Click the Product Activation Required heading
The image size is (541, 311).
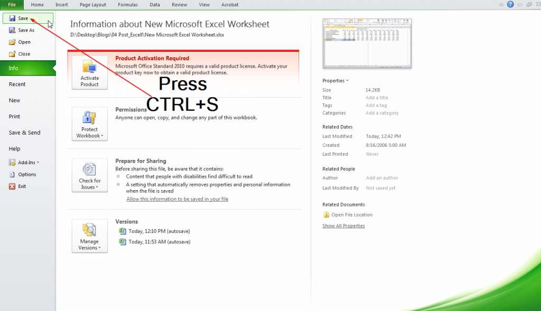tap(152, 58)
